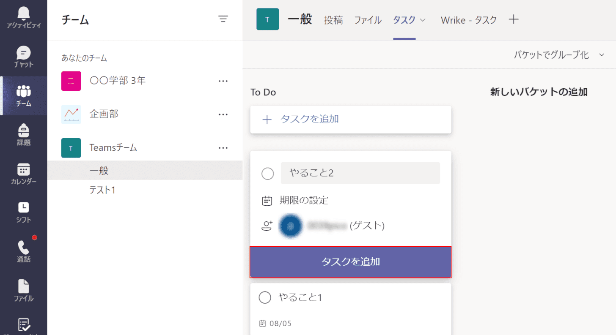
Task: Select the Teams sidebar icon
Action: tap(24, 91)
